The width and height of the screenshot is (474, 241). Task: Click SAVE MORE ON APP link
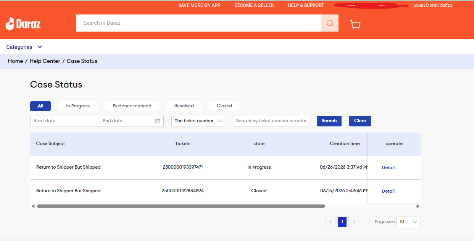199,5
